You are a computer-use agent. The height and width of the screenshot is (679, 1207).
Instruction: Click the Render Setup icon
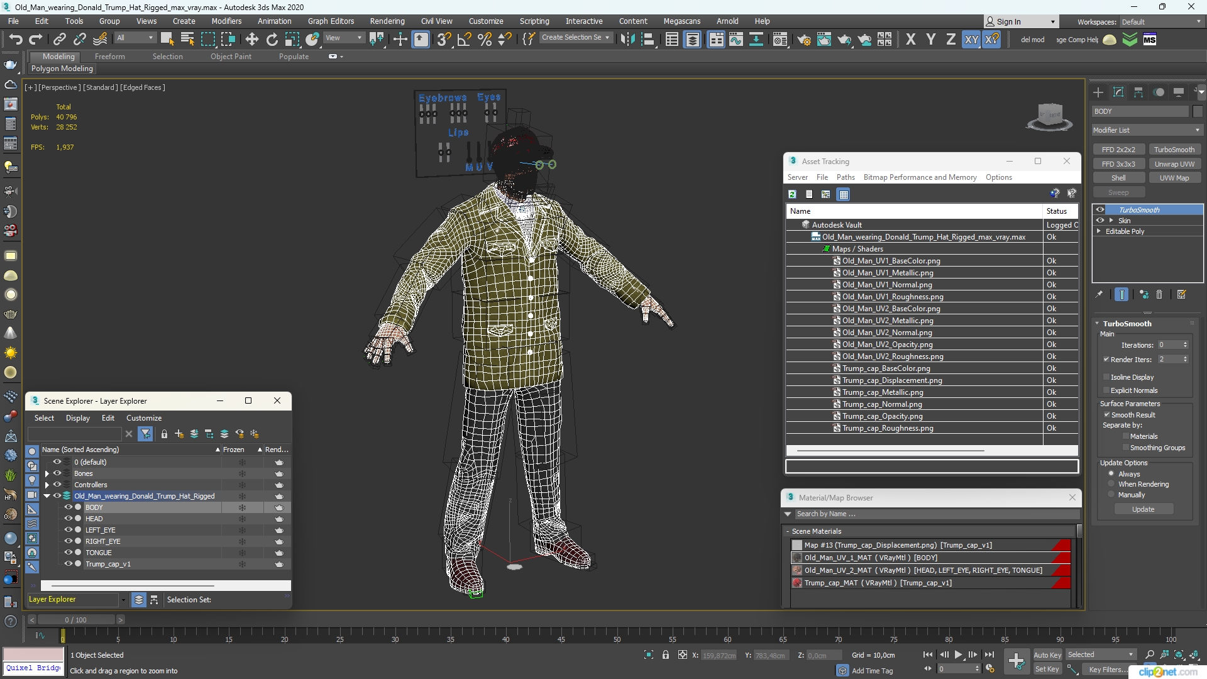[x=804, y=39]
